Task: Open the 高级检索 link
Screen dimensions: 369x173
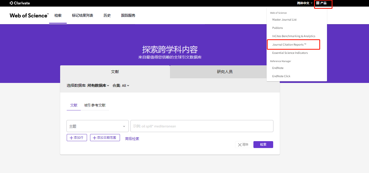Action: pos(132,139)
